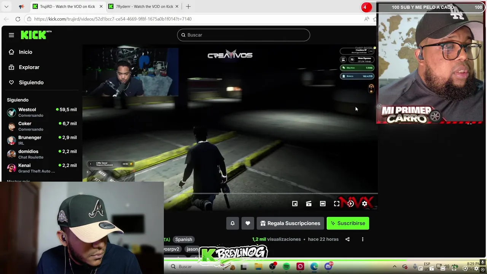Image resolution: width=487 pixels, height=274 pixels.
Task: Go back to previous page
Action: click(x=6, y=19)
